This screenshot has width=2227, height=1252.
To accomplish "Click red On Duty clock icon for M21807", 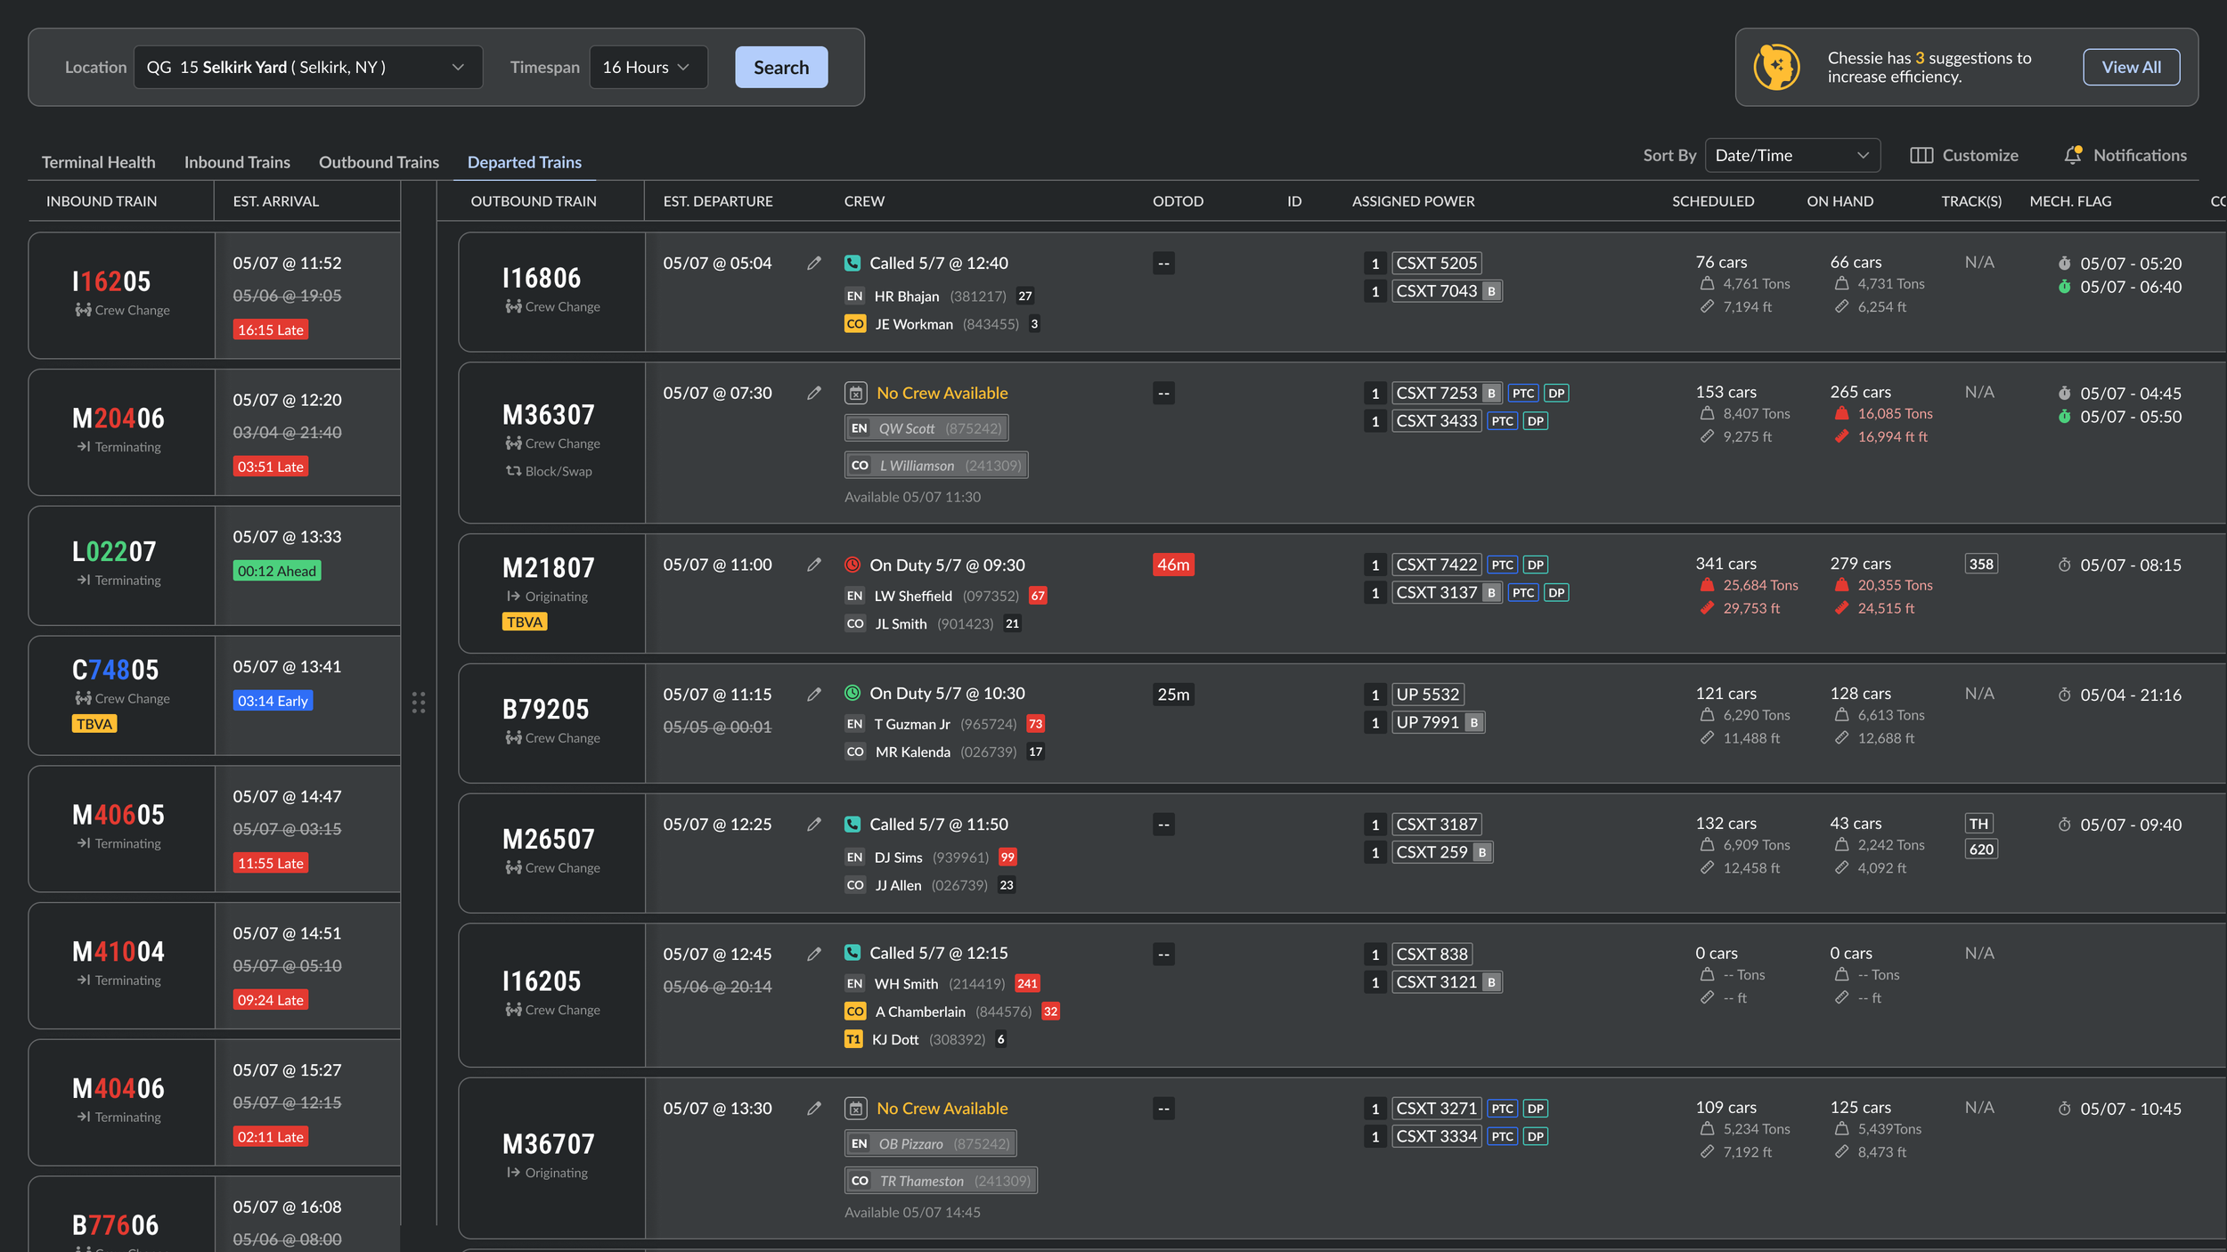I will (852, 565).
